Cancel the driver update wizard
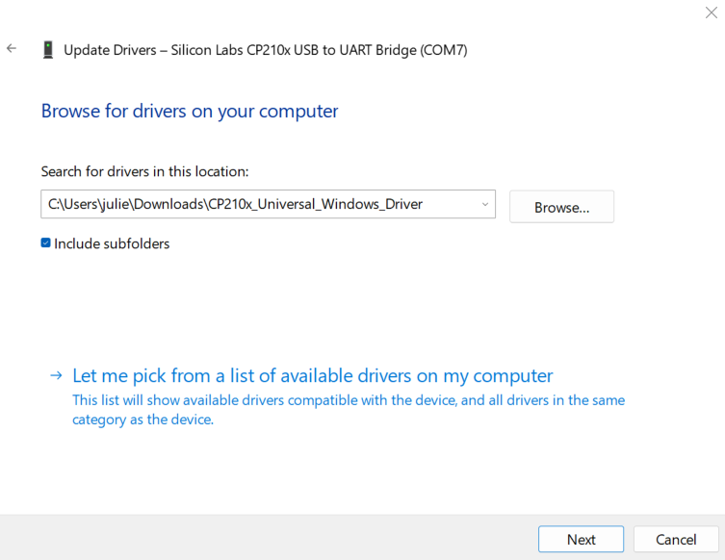The image size is (725, 560). 675,539
